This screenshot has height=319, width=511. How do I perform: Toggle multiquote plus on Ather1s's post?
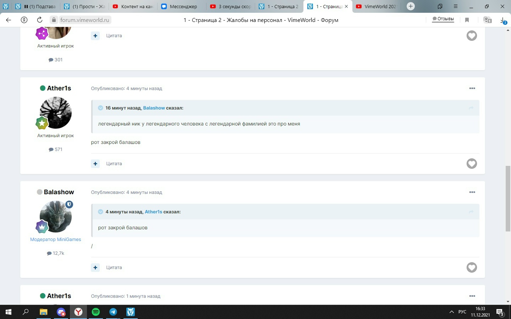click(95, 163)
